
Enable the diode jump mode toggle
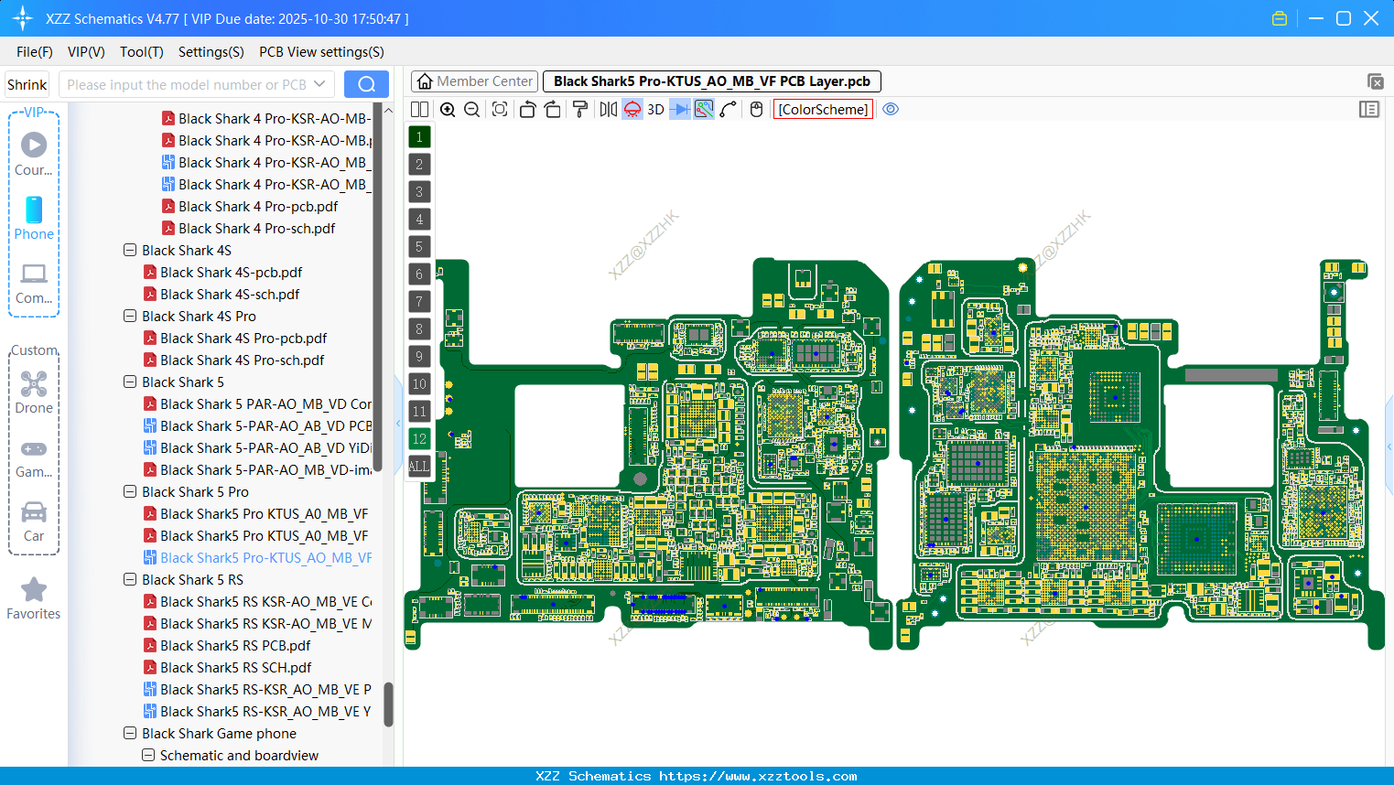pos(681,109)
